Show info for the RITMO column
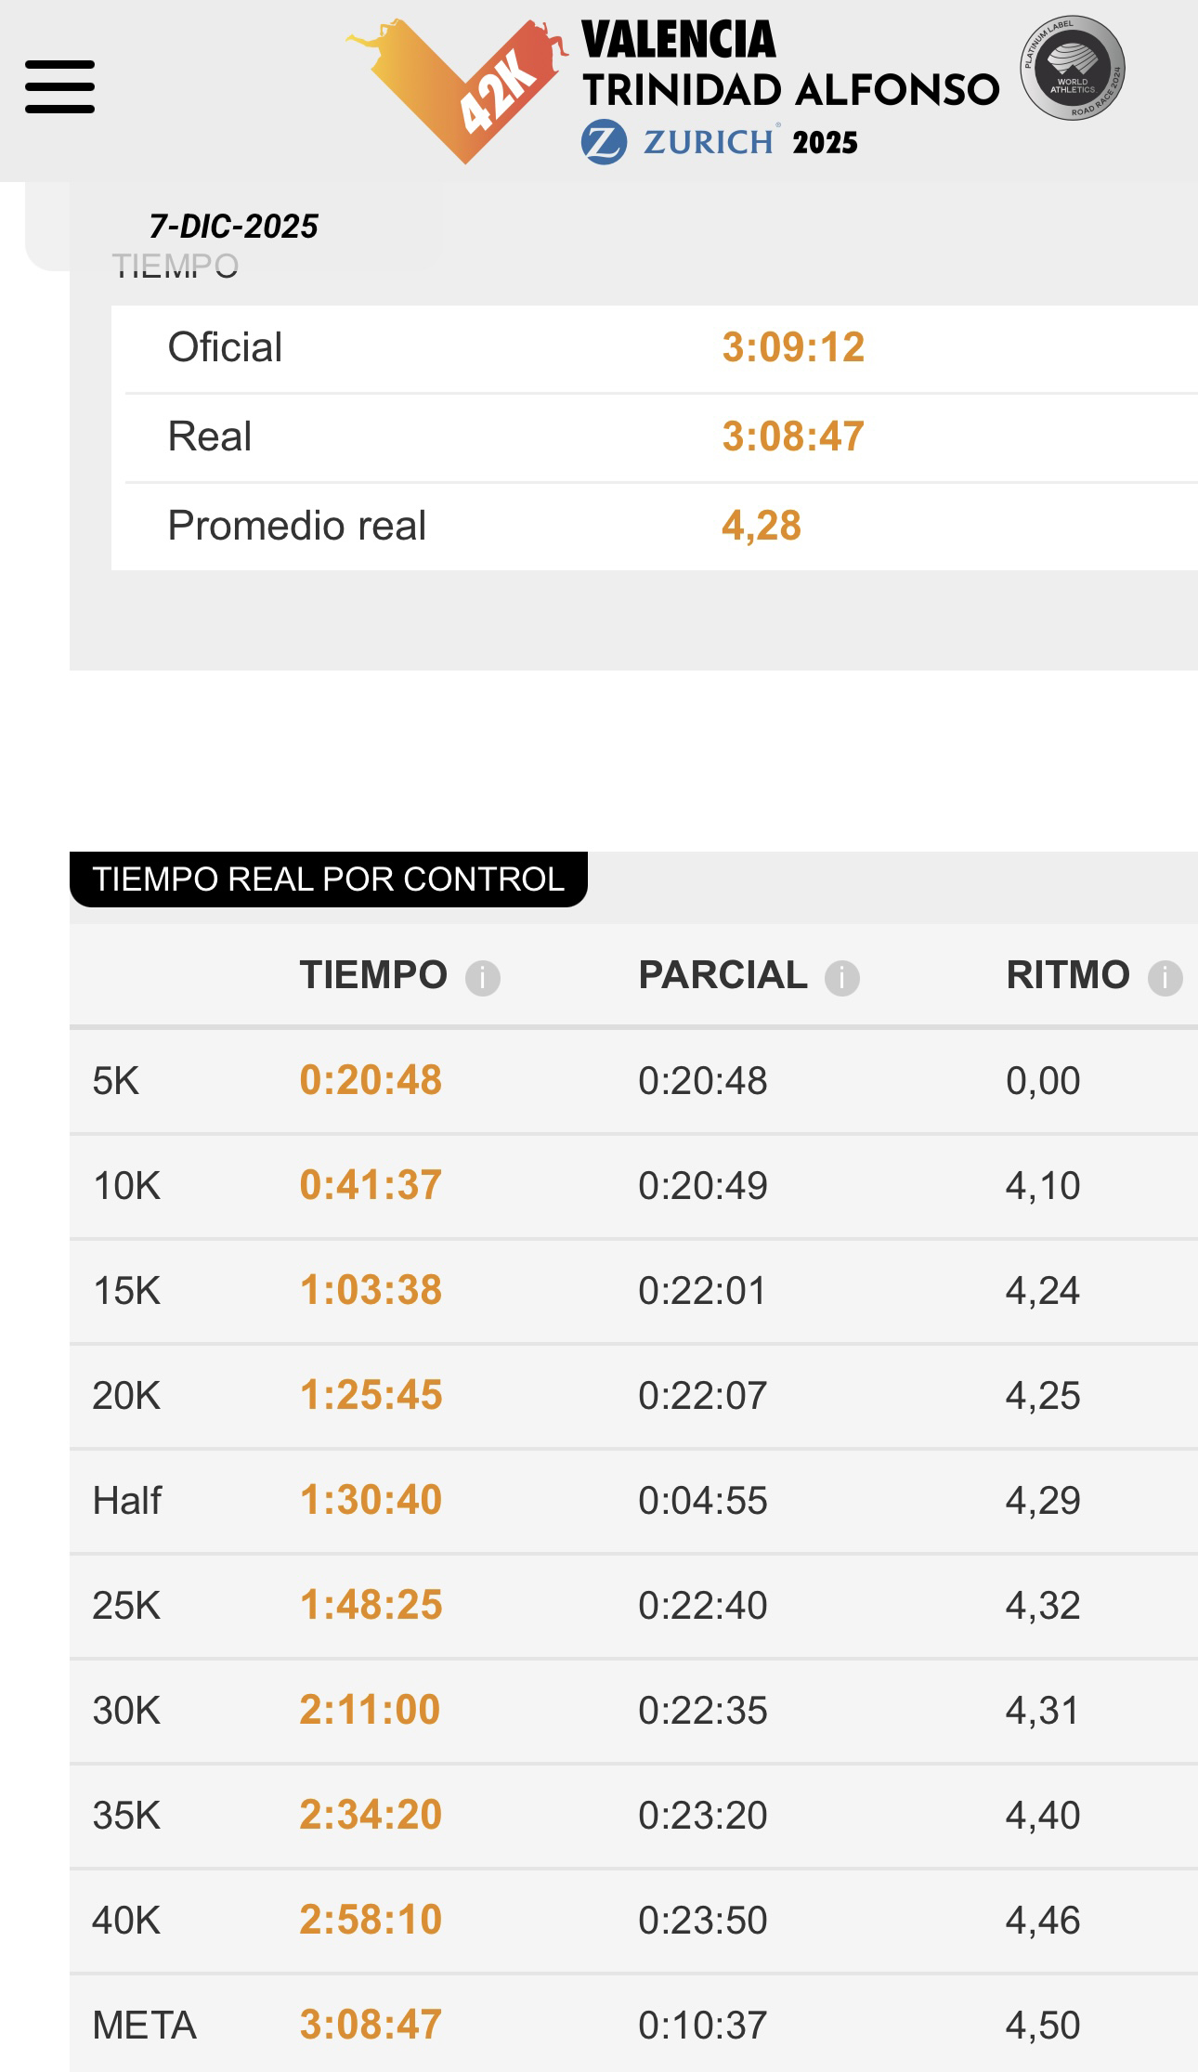Viewport: 1198px width, 2072px height. tap(1165, 978)
